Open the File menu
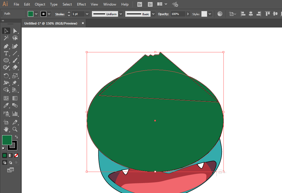The height and width of the screenshot is (193, 282). (x=16, y=4)
